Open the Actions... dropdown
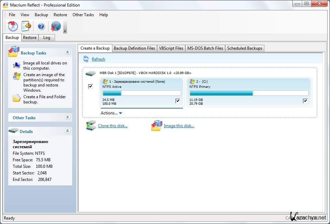This screenshot has width=330, height=224. coord(111,113)
